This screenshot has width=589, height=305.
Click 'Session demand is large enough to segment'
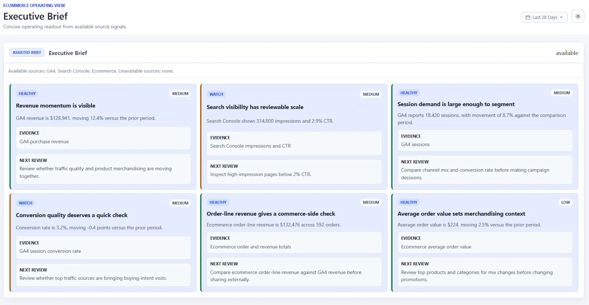[x=456, y=104]
